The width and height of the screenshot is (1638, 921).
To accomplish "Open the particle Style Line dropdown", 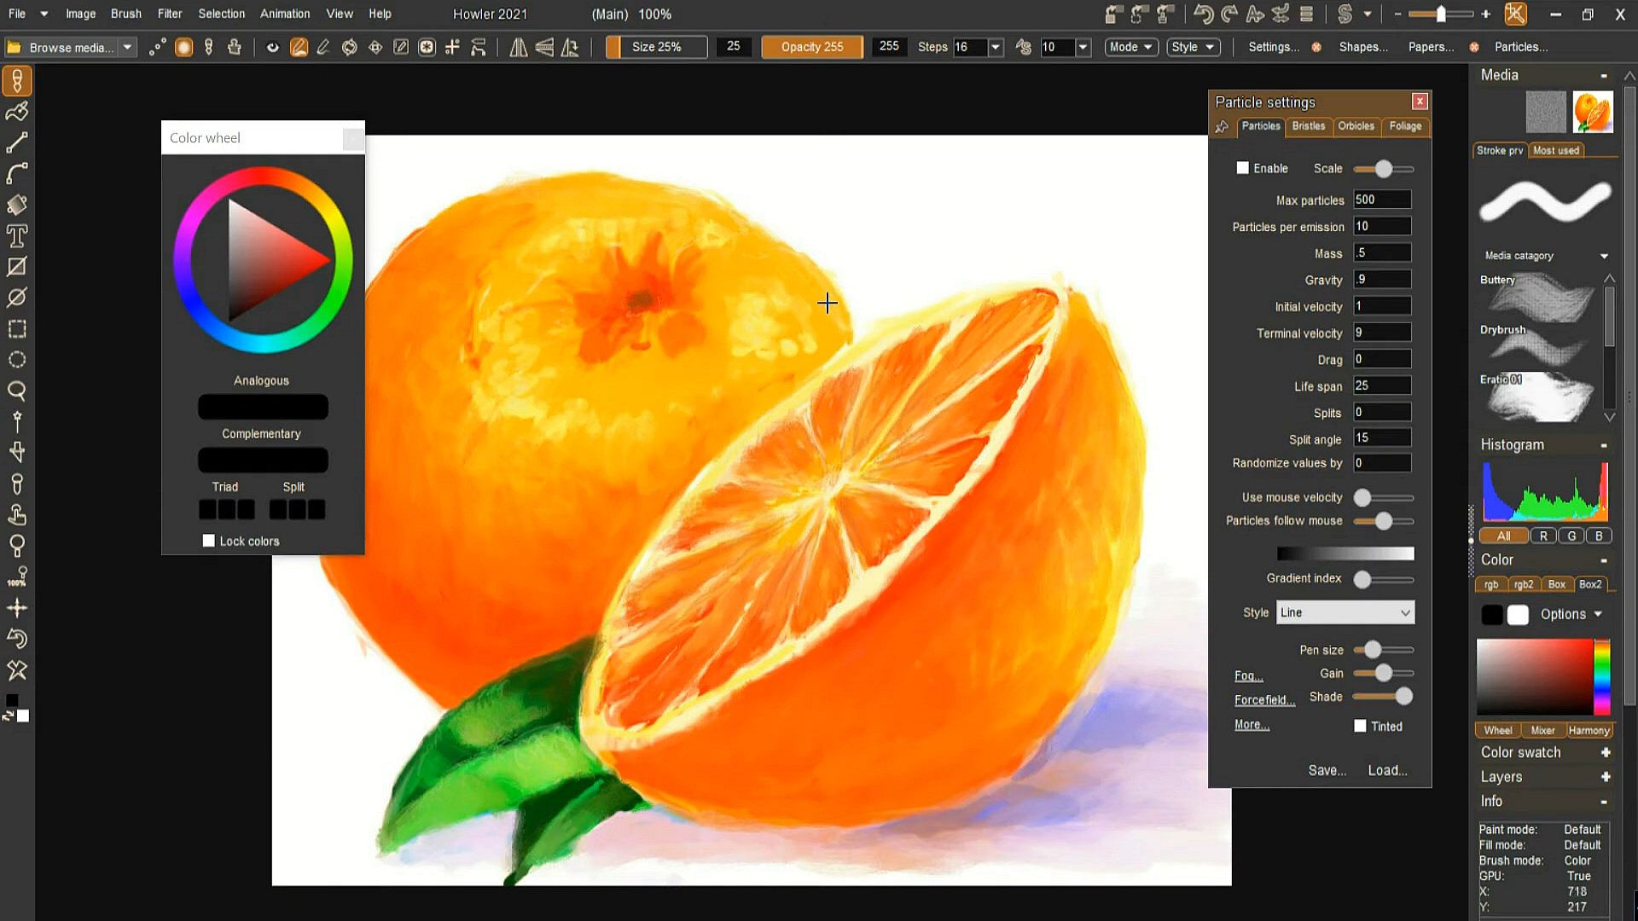I will click(x=1345, y=612).
